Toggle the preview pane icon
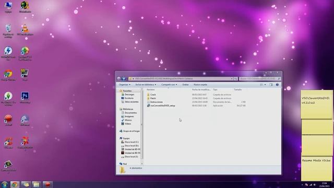334x188 pixels. pos(271,85)
